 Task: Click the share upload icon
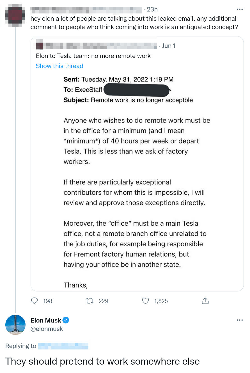pos(205,301)
